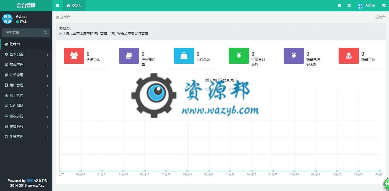Screen dimensions: 389x191
Task: Open 订单管理 sidebar menu item
Action: tap(26, 75)
